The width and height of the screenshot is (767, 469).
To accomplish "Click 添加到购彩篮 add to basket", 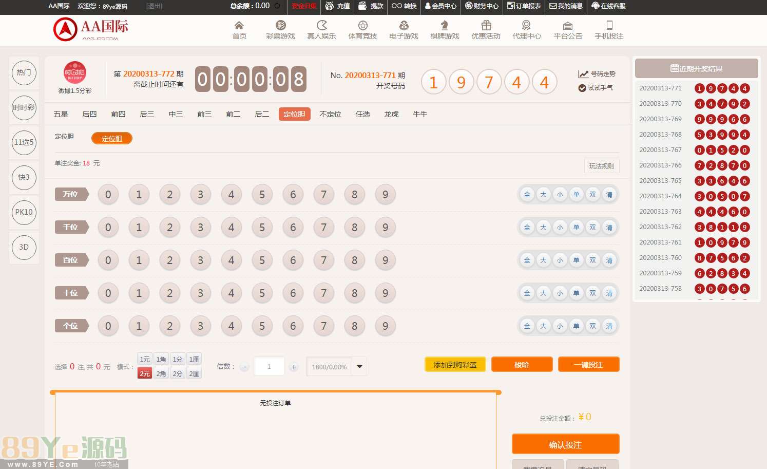I will click(x=455, y=364).
